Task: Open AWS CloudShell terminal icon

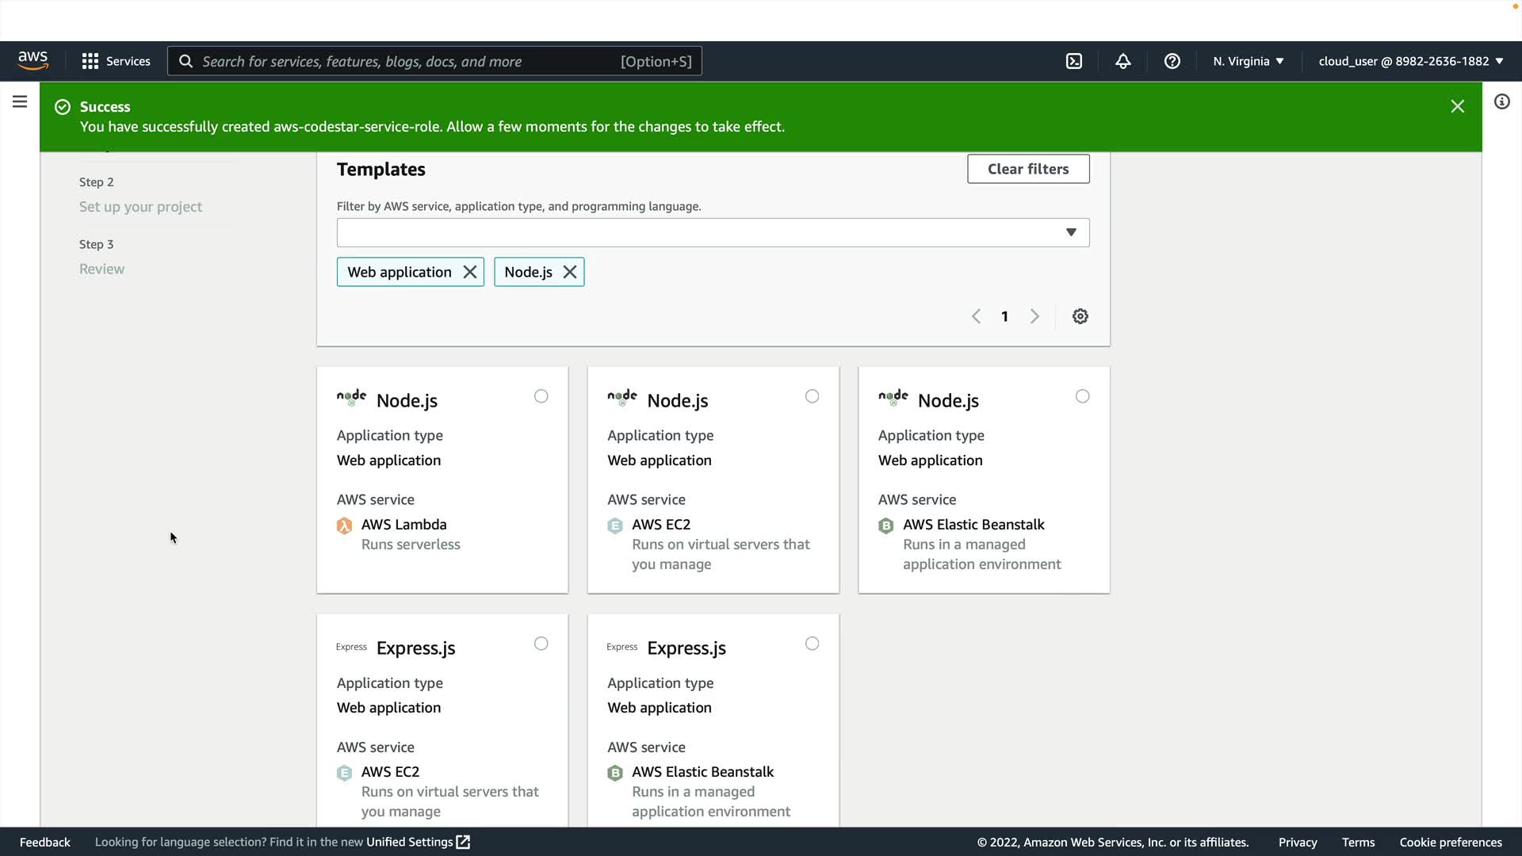Action: (x=1073, y=61)
